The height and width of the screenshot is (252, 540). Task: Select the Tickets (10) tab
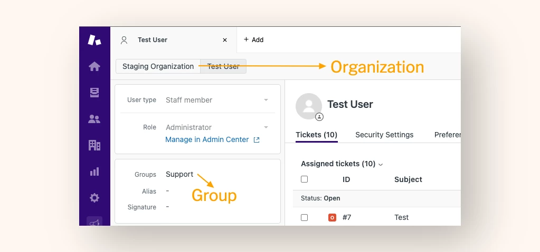pos(316,135)
